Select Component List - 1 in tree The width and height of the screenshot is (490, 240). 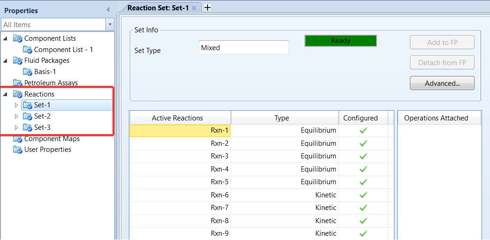63,50
